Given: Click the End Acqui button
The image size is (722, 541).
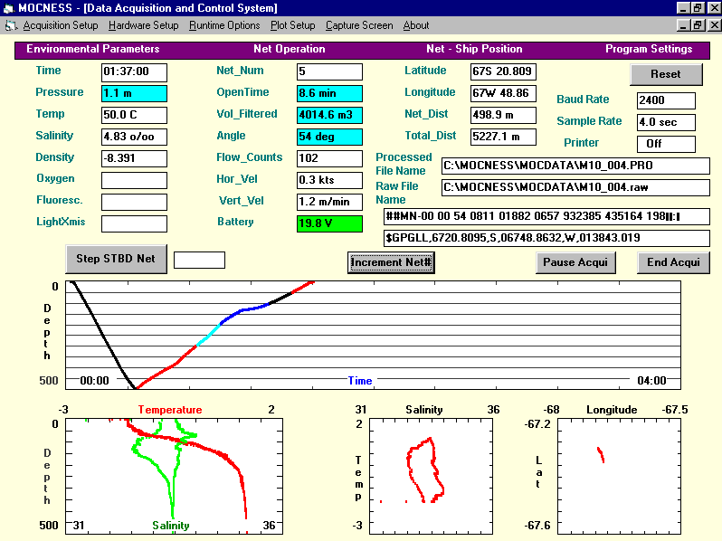Looking at the screenshot, I should pyautogui.click(x=673, y=262).
